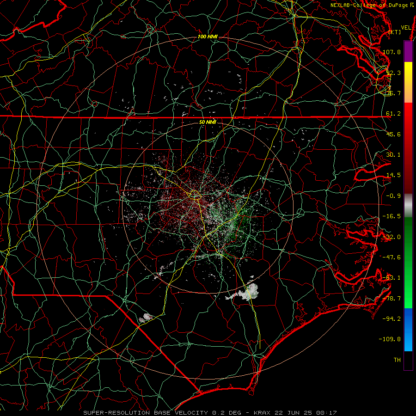Click the [KT] units label
Image resolution: width=416 pixels, height=416 pixels.
point(395,32)
